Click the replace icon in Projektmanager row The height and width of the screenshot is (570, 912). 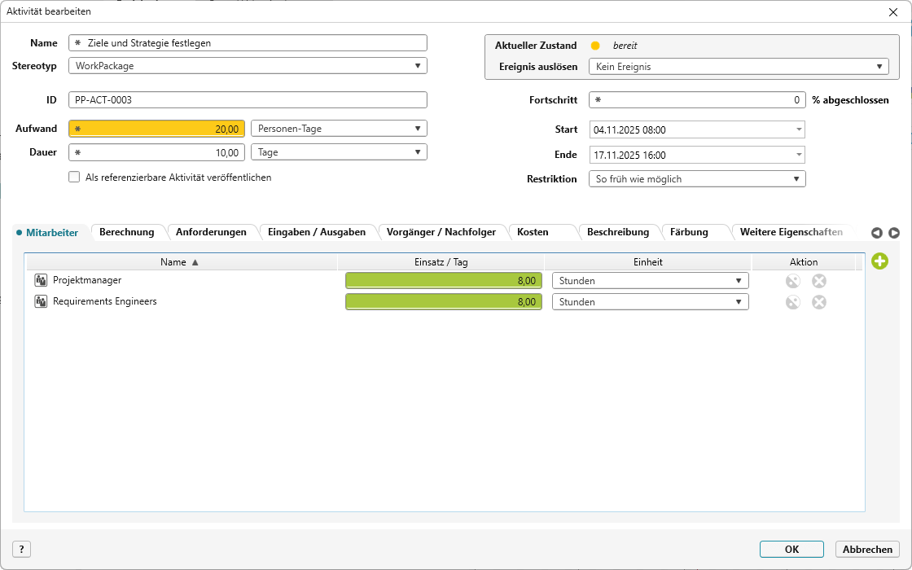tap(792, 281)
